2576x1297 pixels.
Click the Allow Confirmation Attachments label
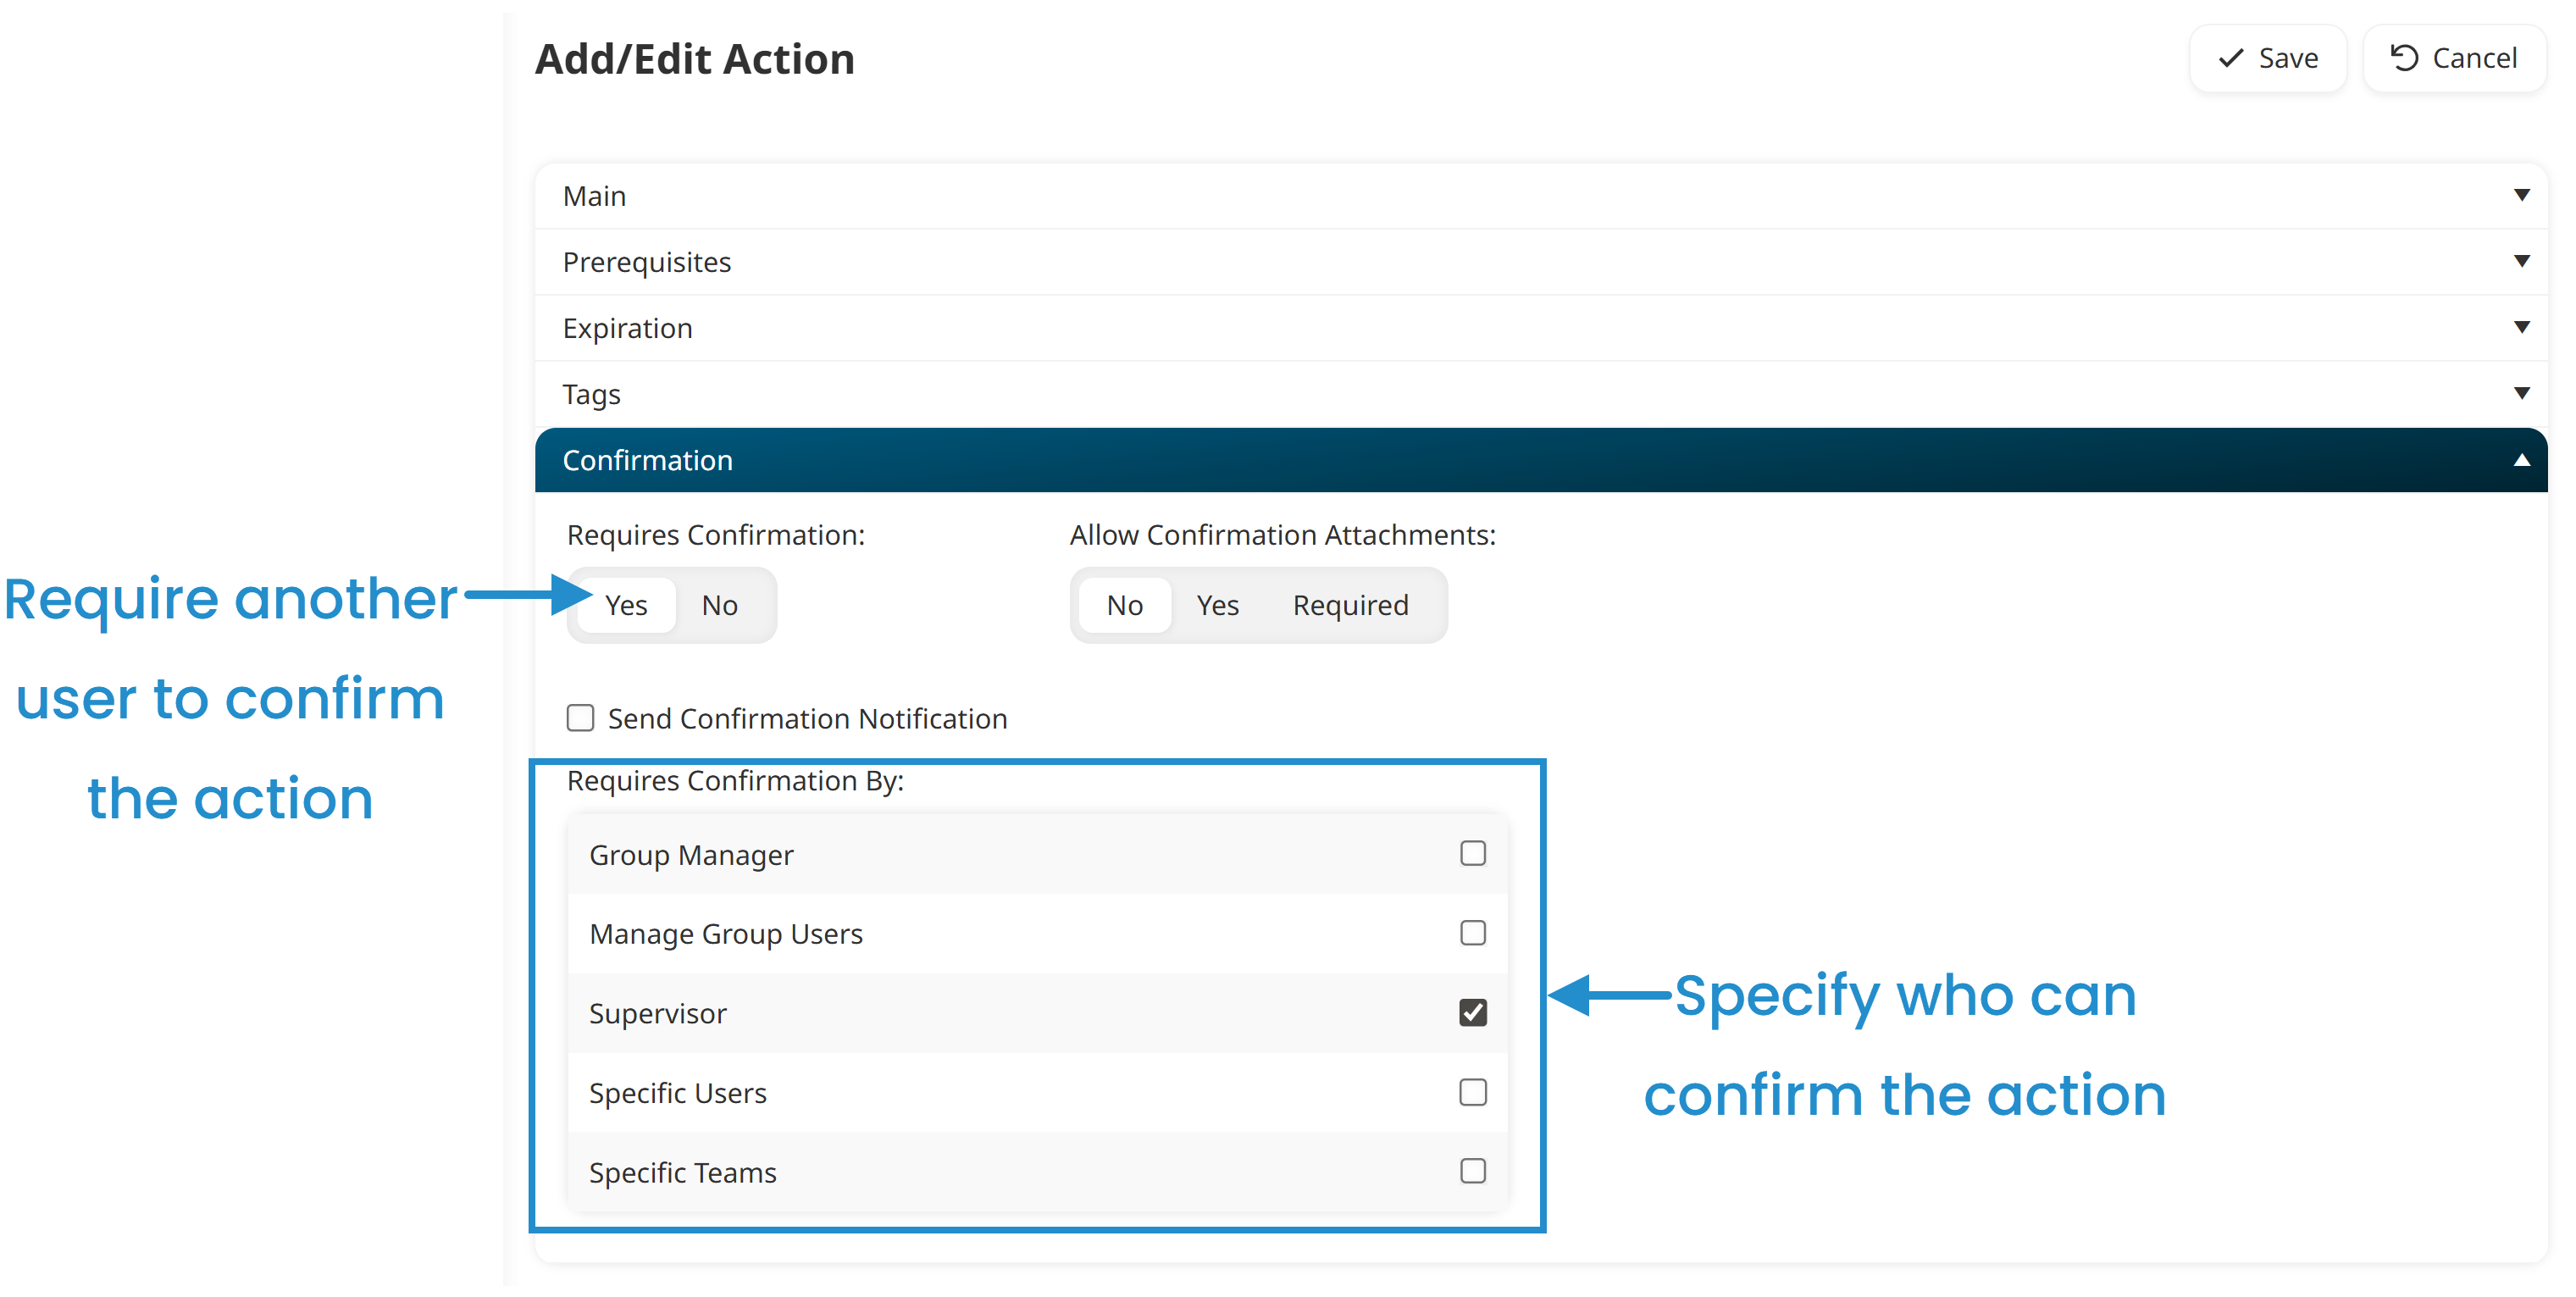(1283, 535)
